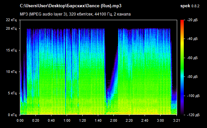Click the 10 кГц frequency label

click(11, 72)
